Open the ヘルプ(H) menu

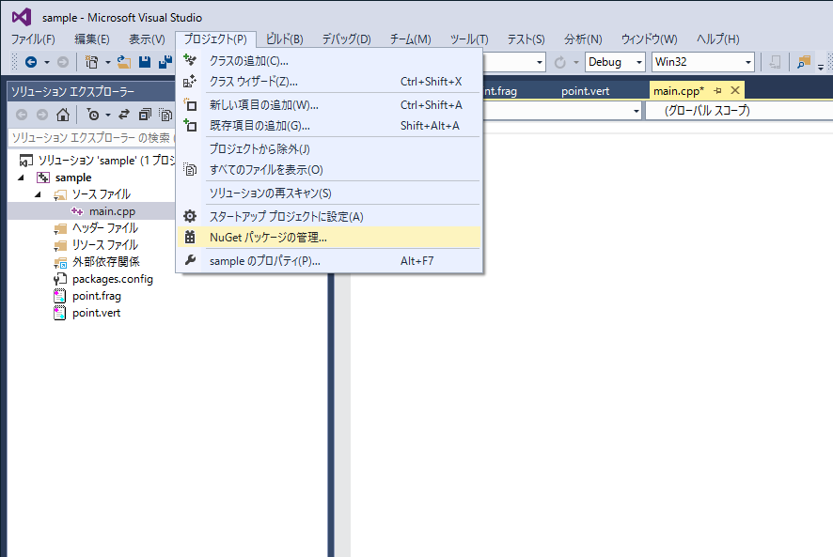pyautogui.click(x=717, y=39)
